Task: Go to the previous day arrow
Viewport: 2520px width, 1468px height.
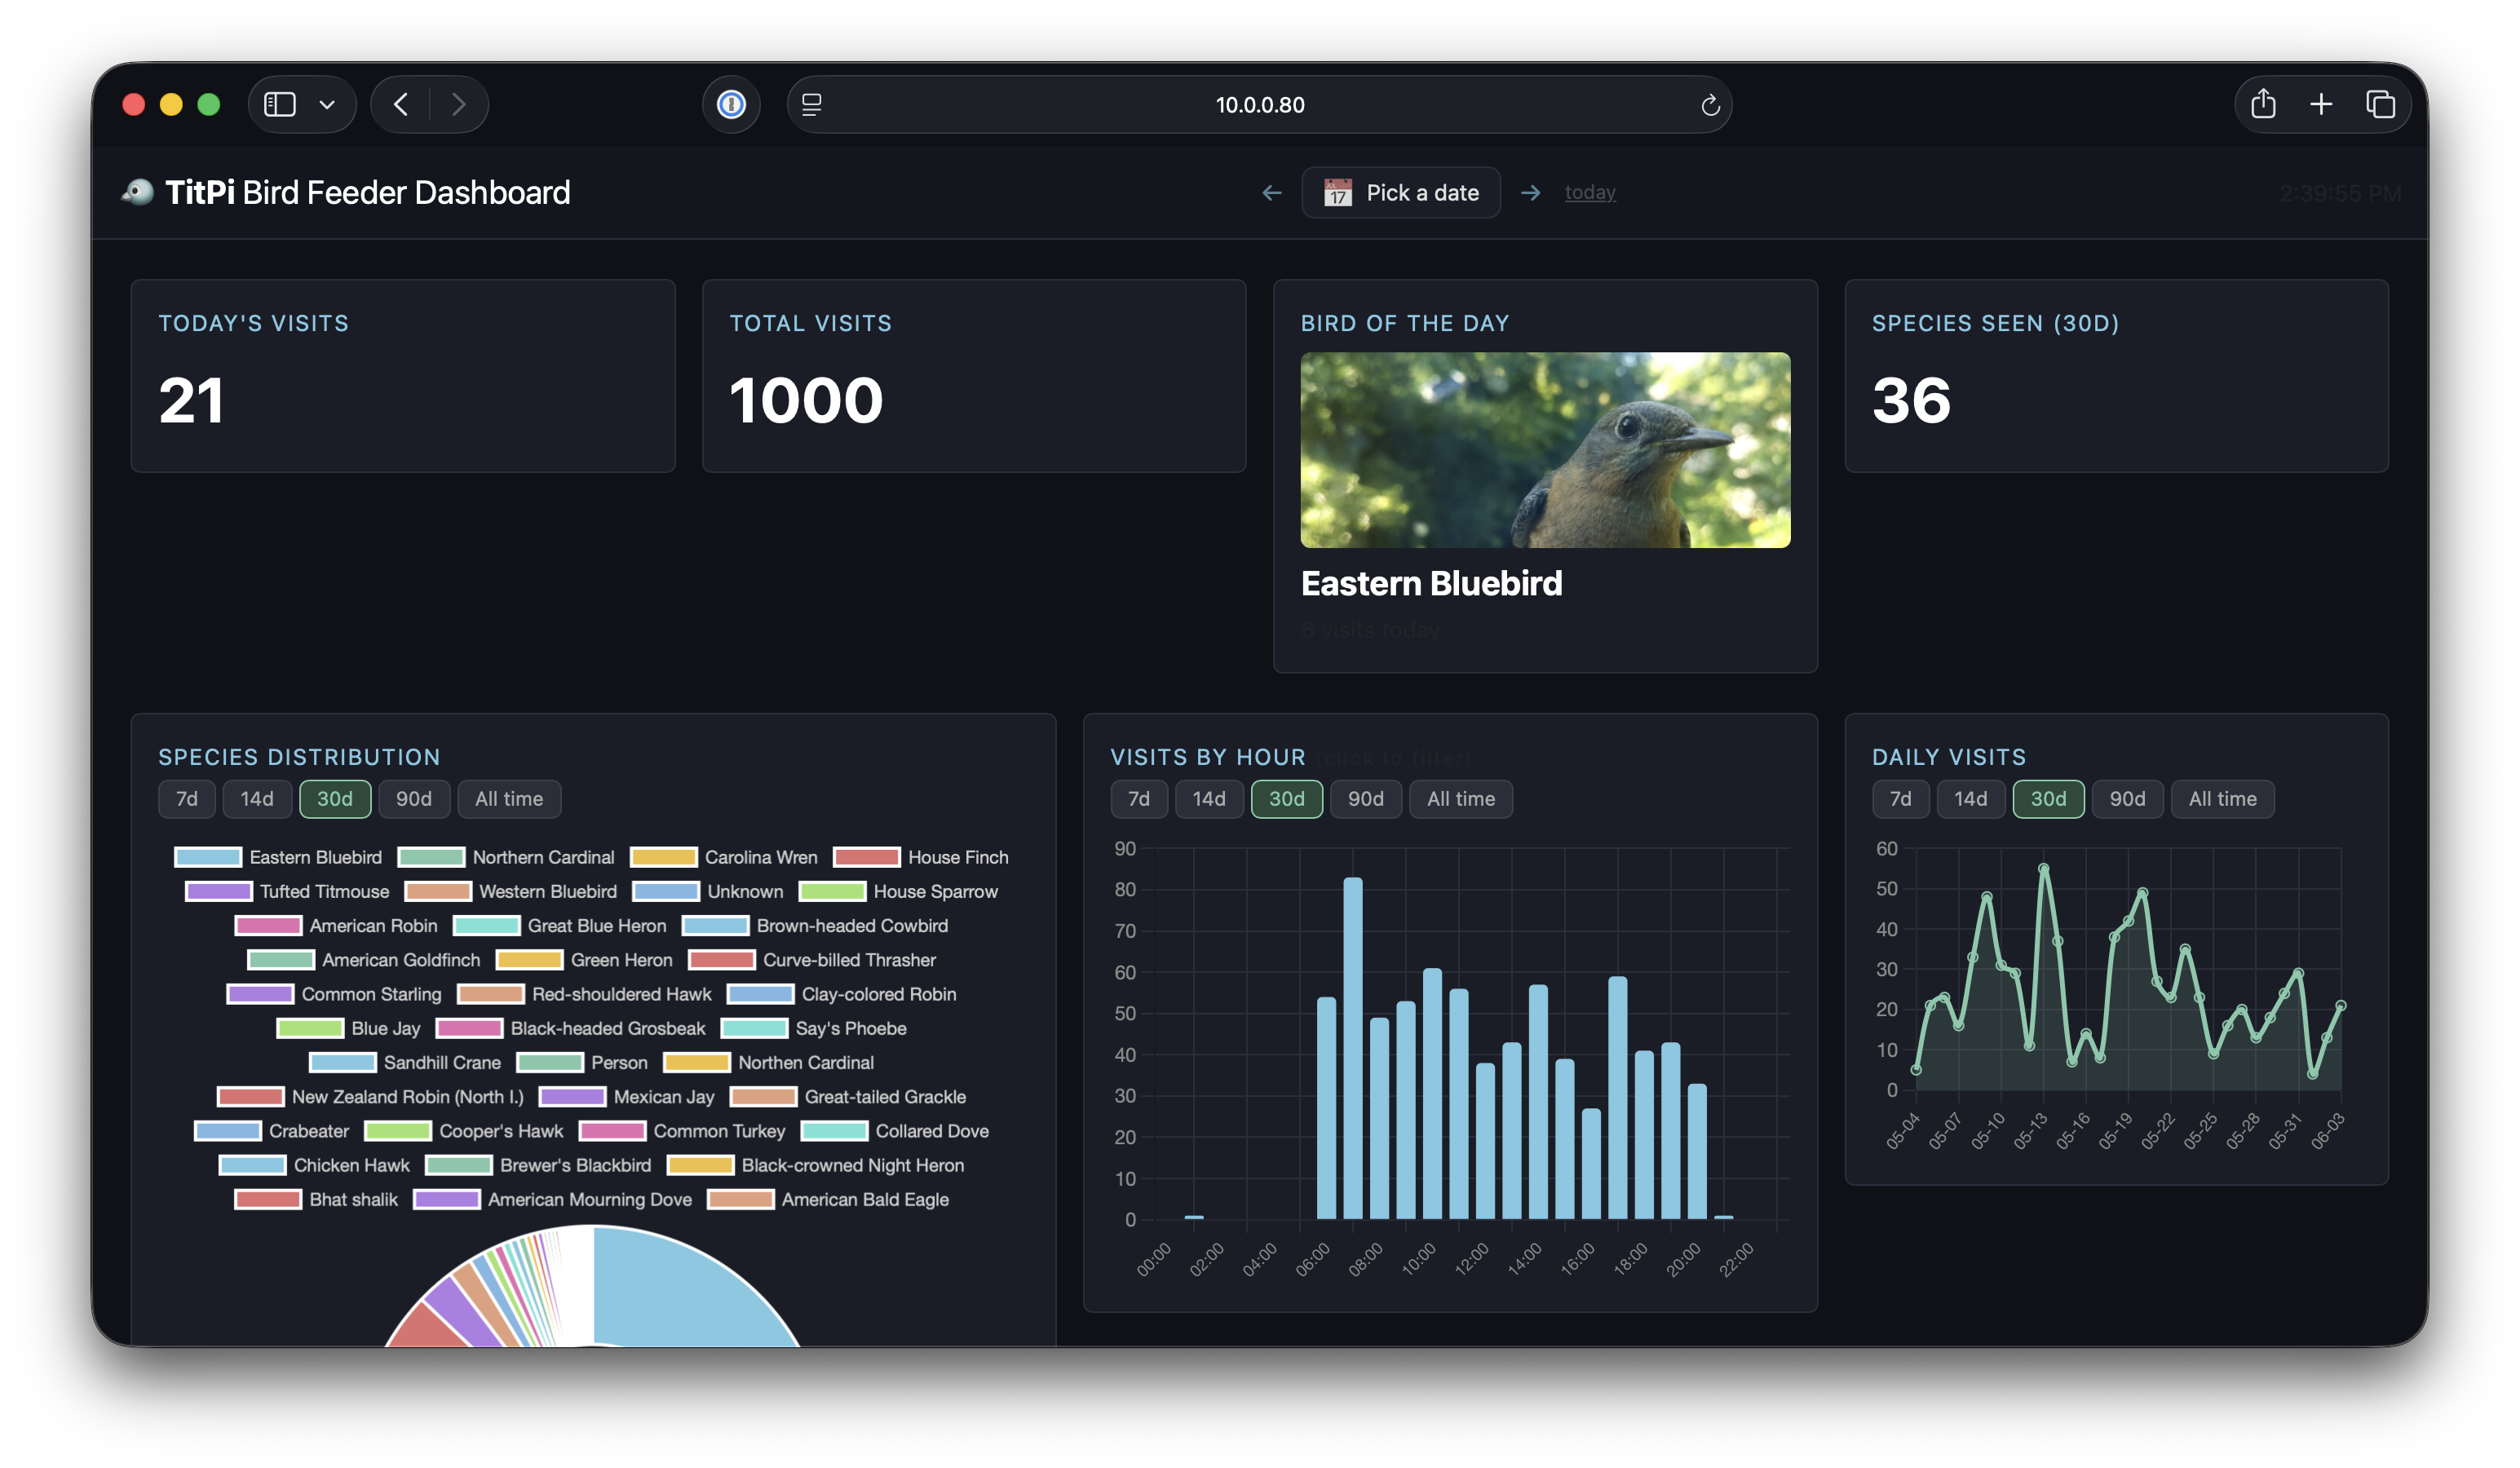Action: point(1271,192)
